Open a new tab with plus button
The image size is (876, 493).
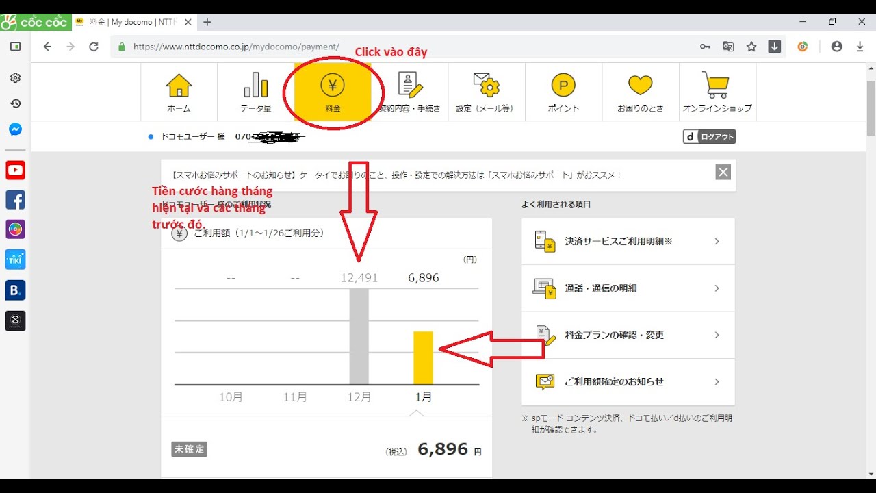tap(207, 22)
